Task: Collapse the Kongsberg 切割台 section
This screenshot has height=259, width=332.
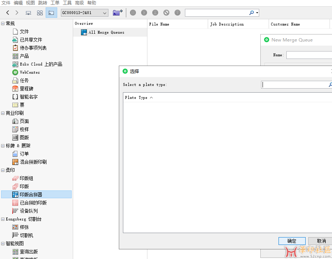Action: (3, 219)
